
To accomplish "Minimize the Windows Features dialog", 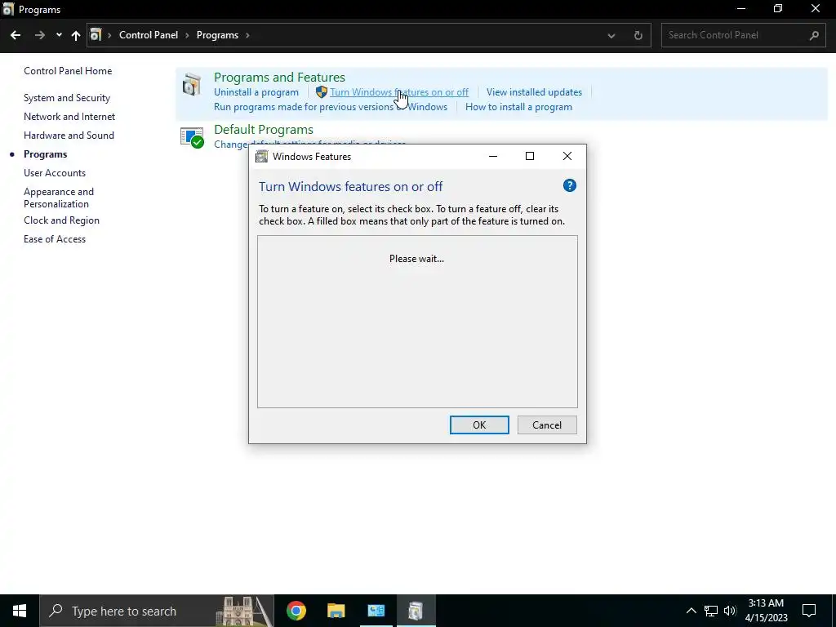I will (493, 156).
